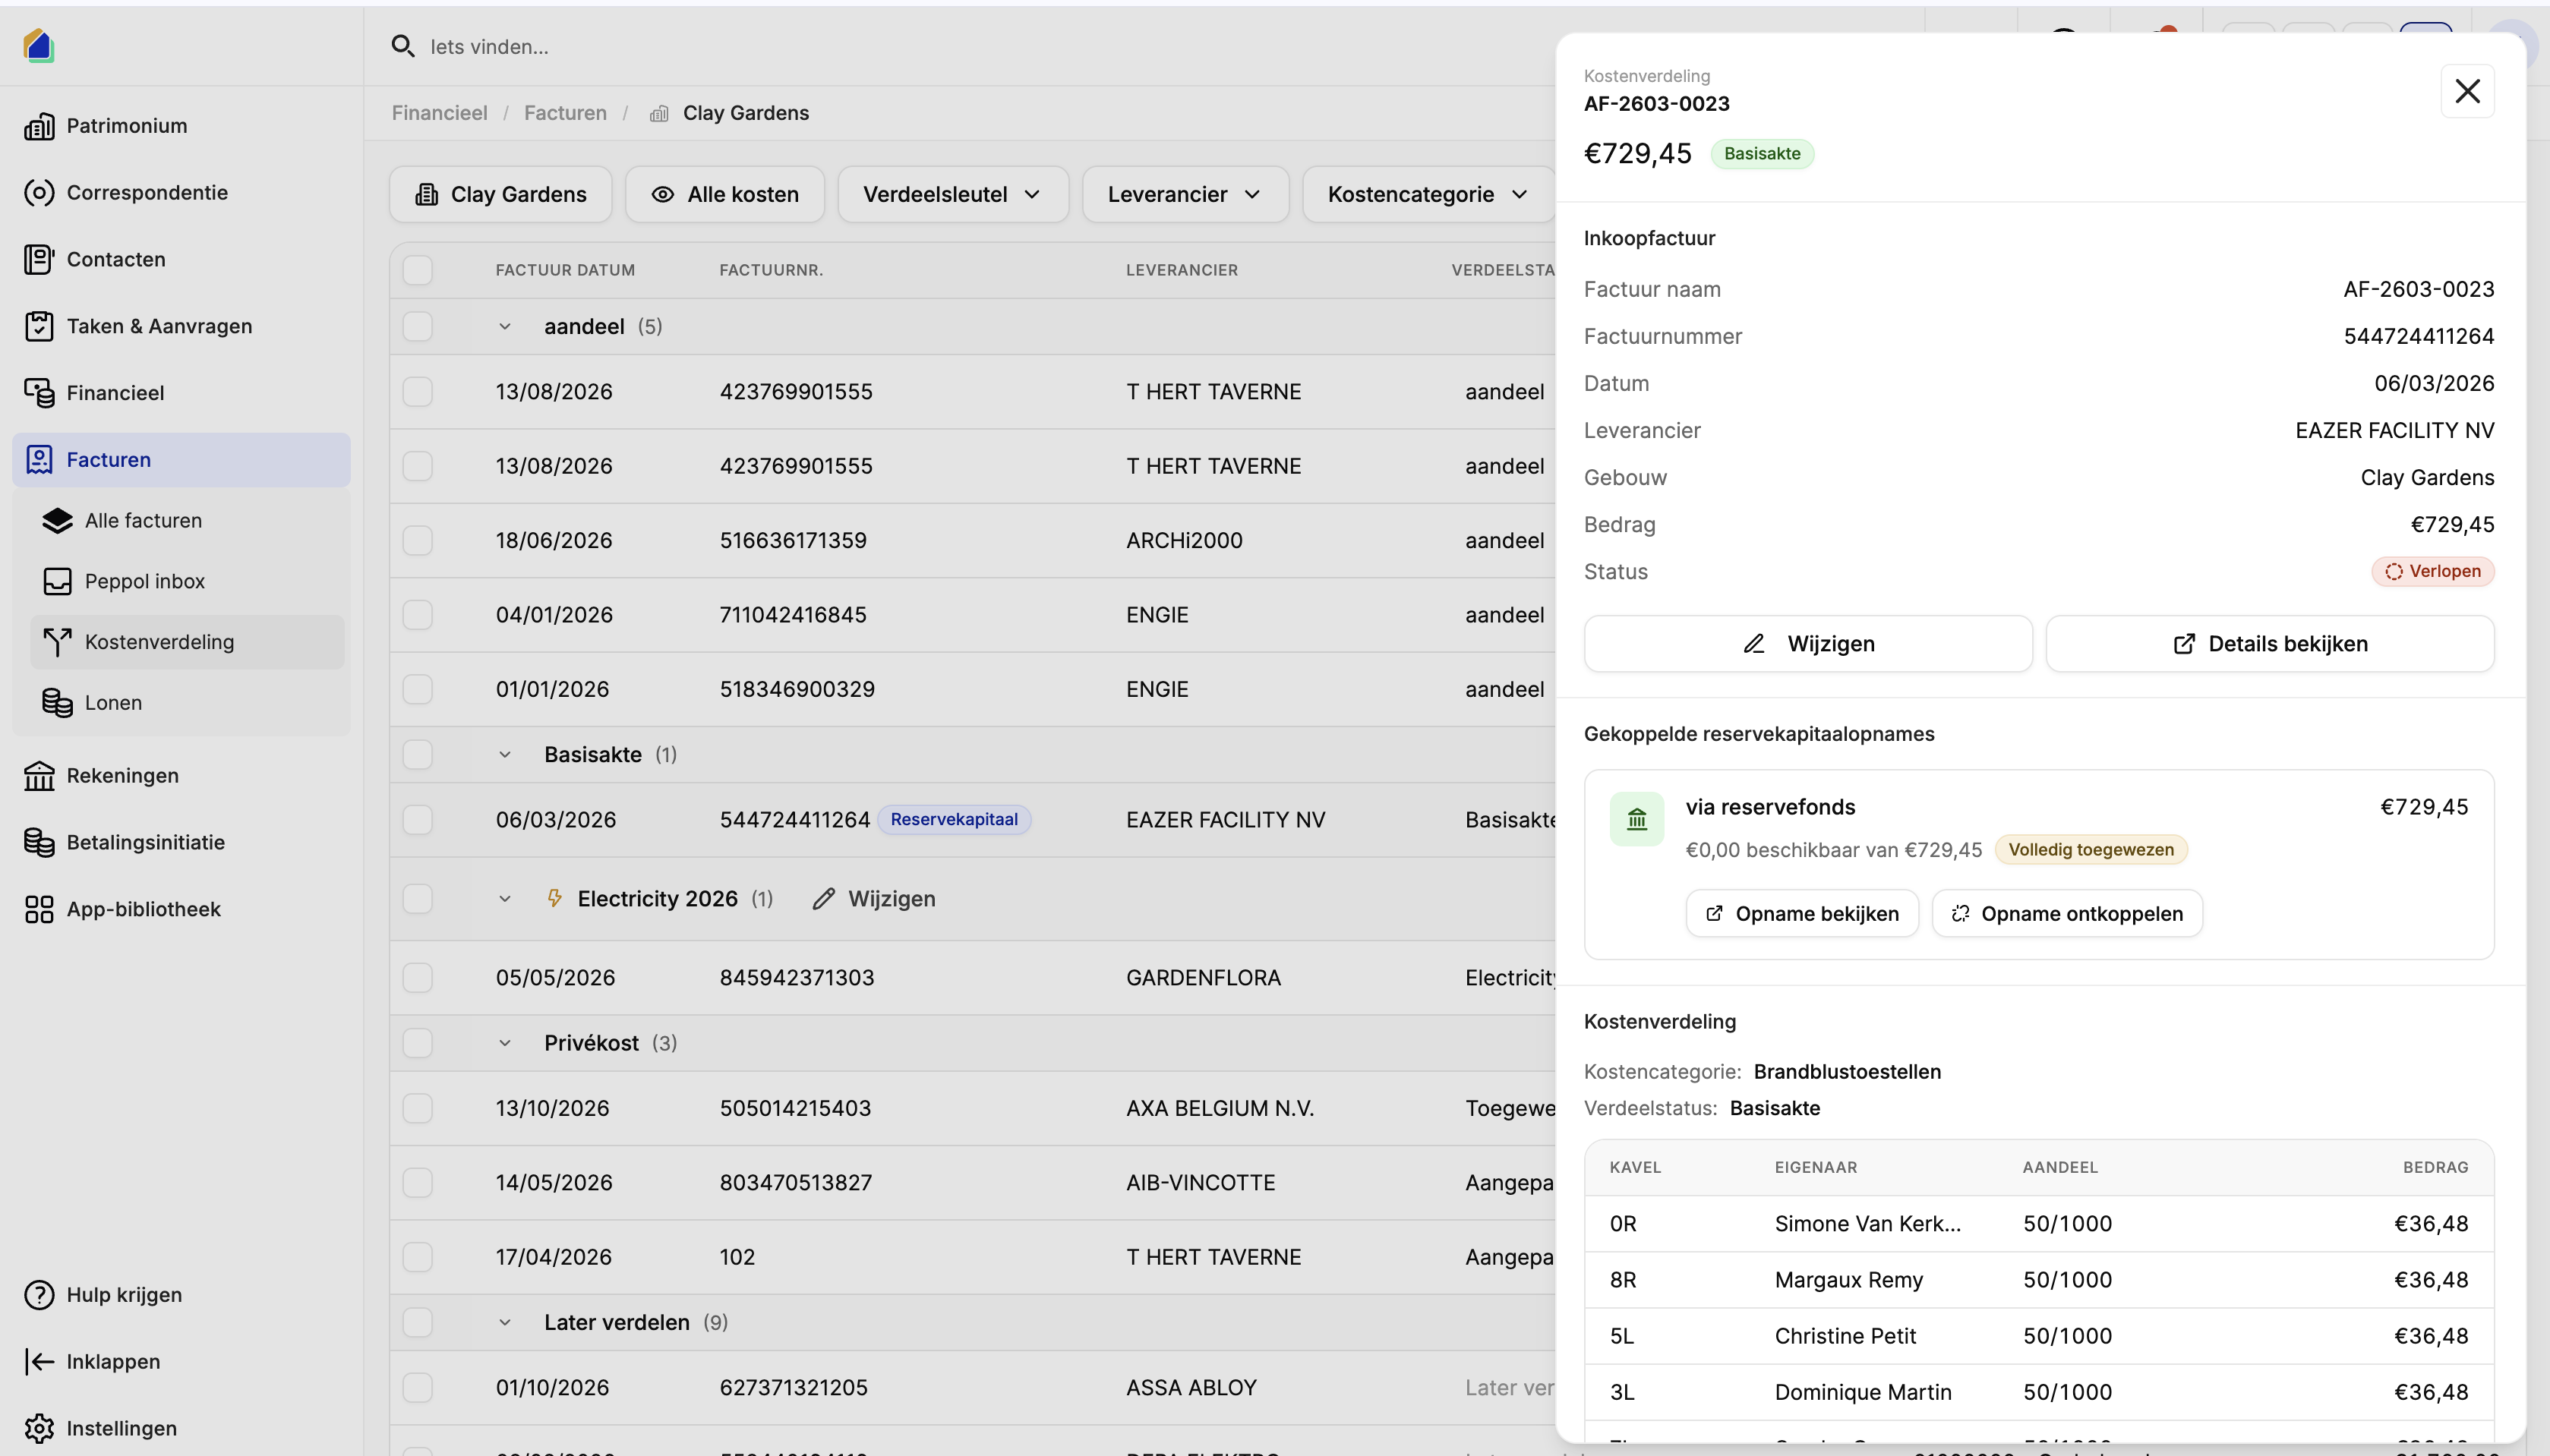The height and width of the screenshot is (1456, 2550).
Task: Click Opname ontkoppelen button
Action: tap(2067, 914)
